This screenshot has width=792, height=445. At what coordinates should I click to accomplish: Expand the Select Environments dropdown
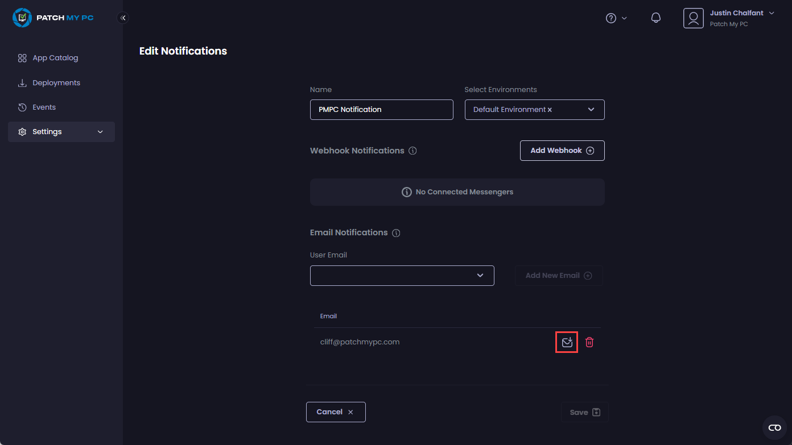[591, 110]
